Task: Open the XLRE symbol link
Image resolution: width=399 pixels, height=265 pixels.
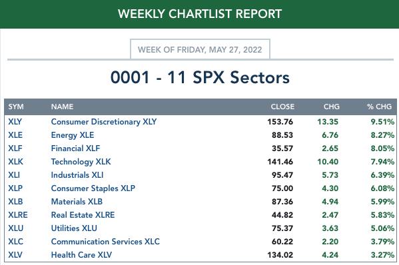Action: click(18, 215)
